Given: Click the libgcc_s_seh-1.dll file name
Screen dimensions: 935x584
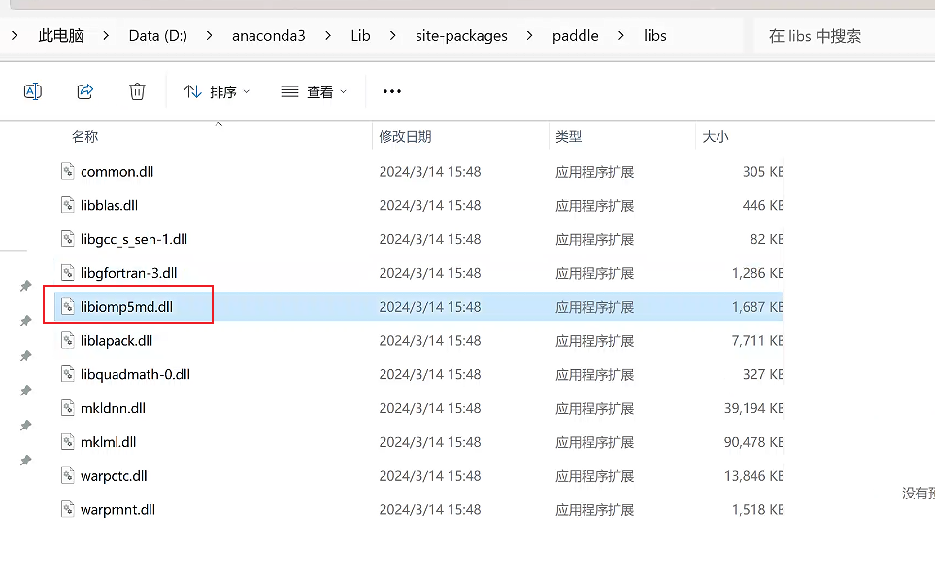Looking at the screenshot, I should (134, 239).
